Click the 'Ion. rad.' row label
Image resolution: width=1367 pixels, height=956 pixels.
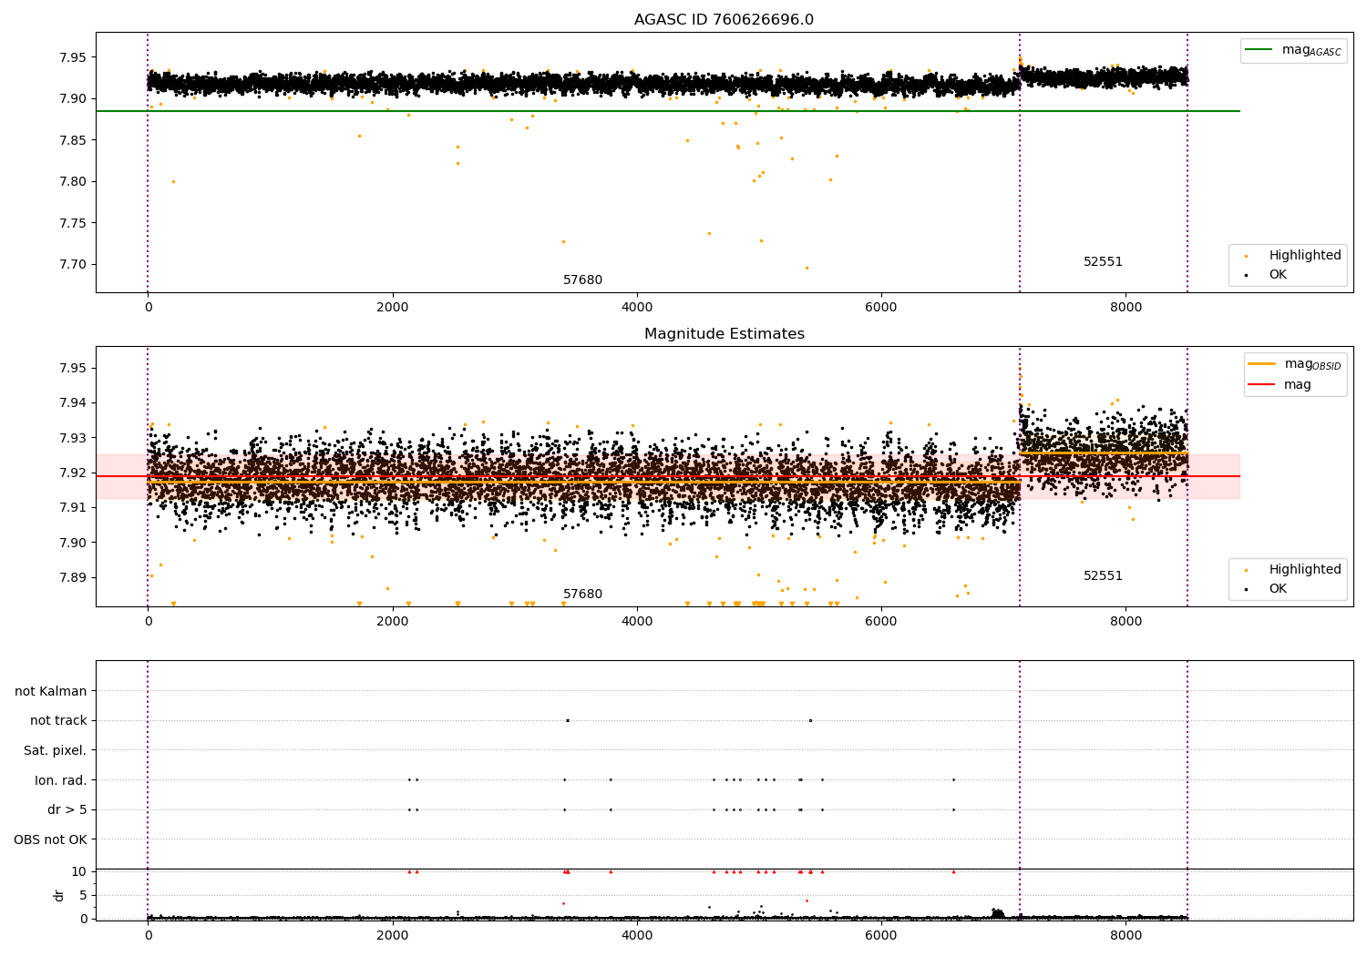[61, 780]
